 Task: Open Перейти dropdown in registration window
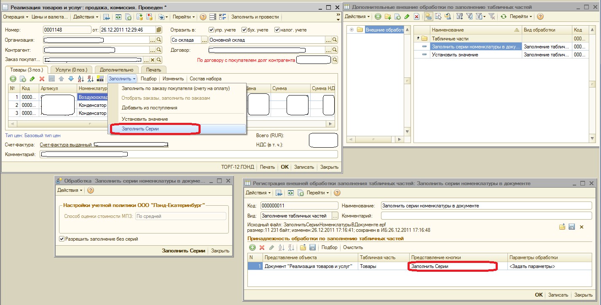pyautogui.click(x=318, y=193)
